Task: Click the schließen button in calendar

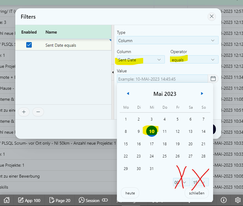Action: (x=197, y=193)
